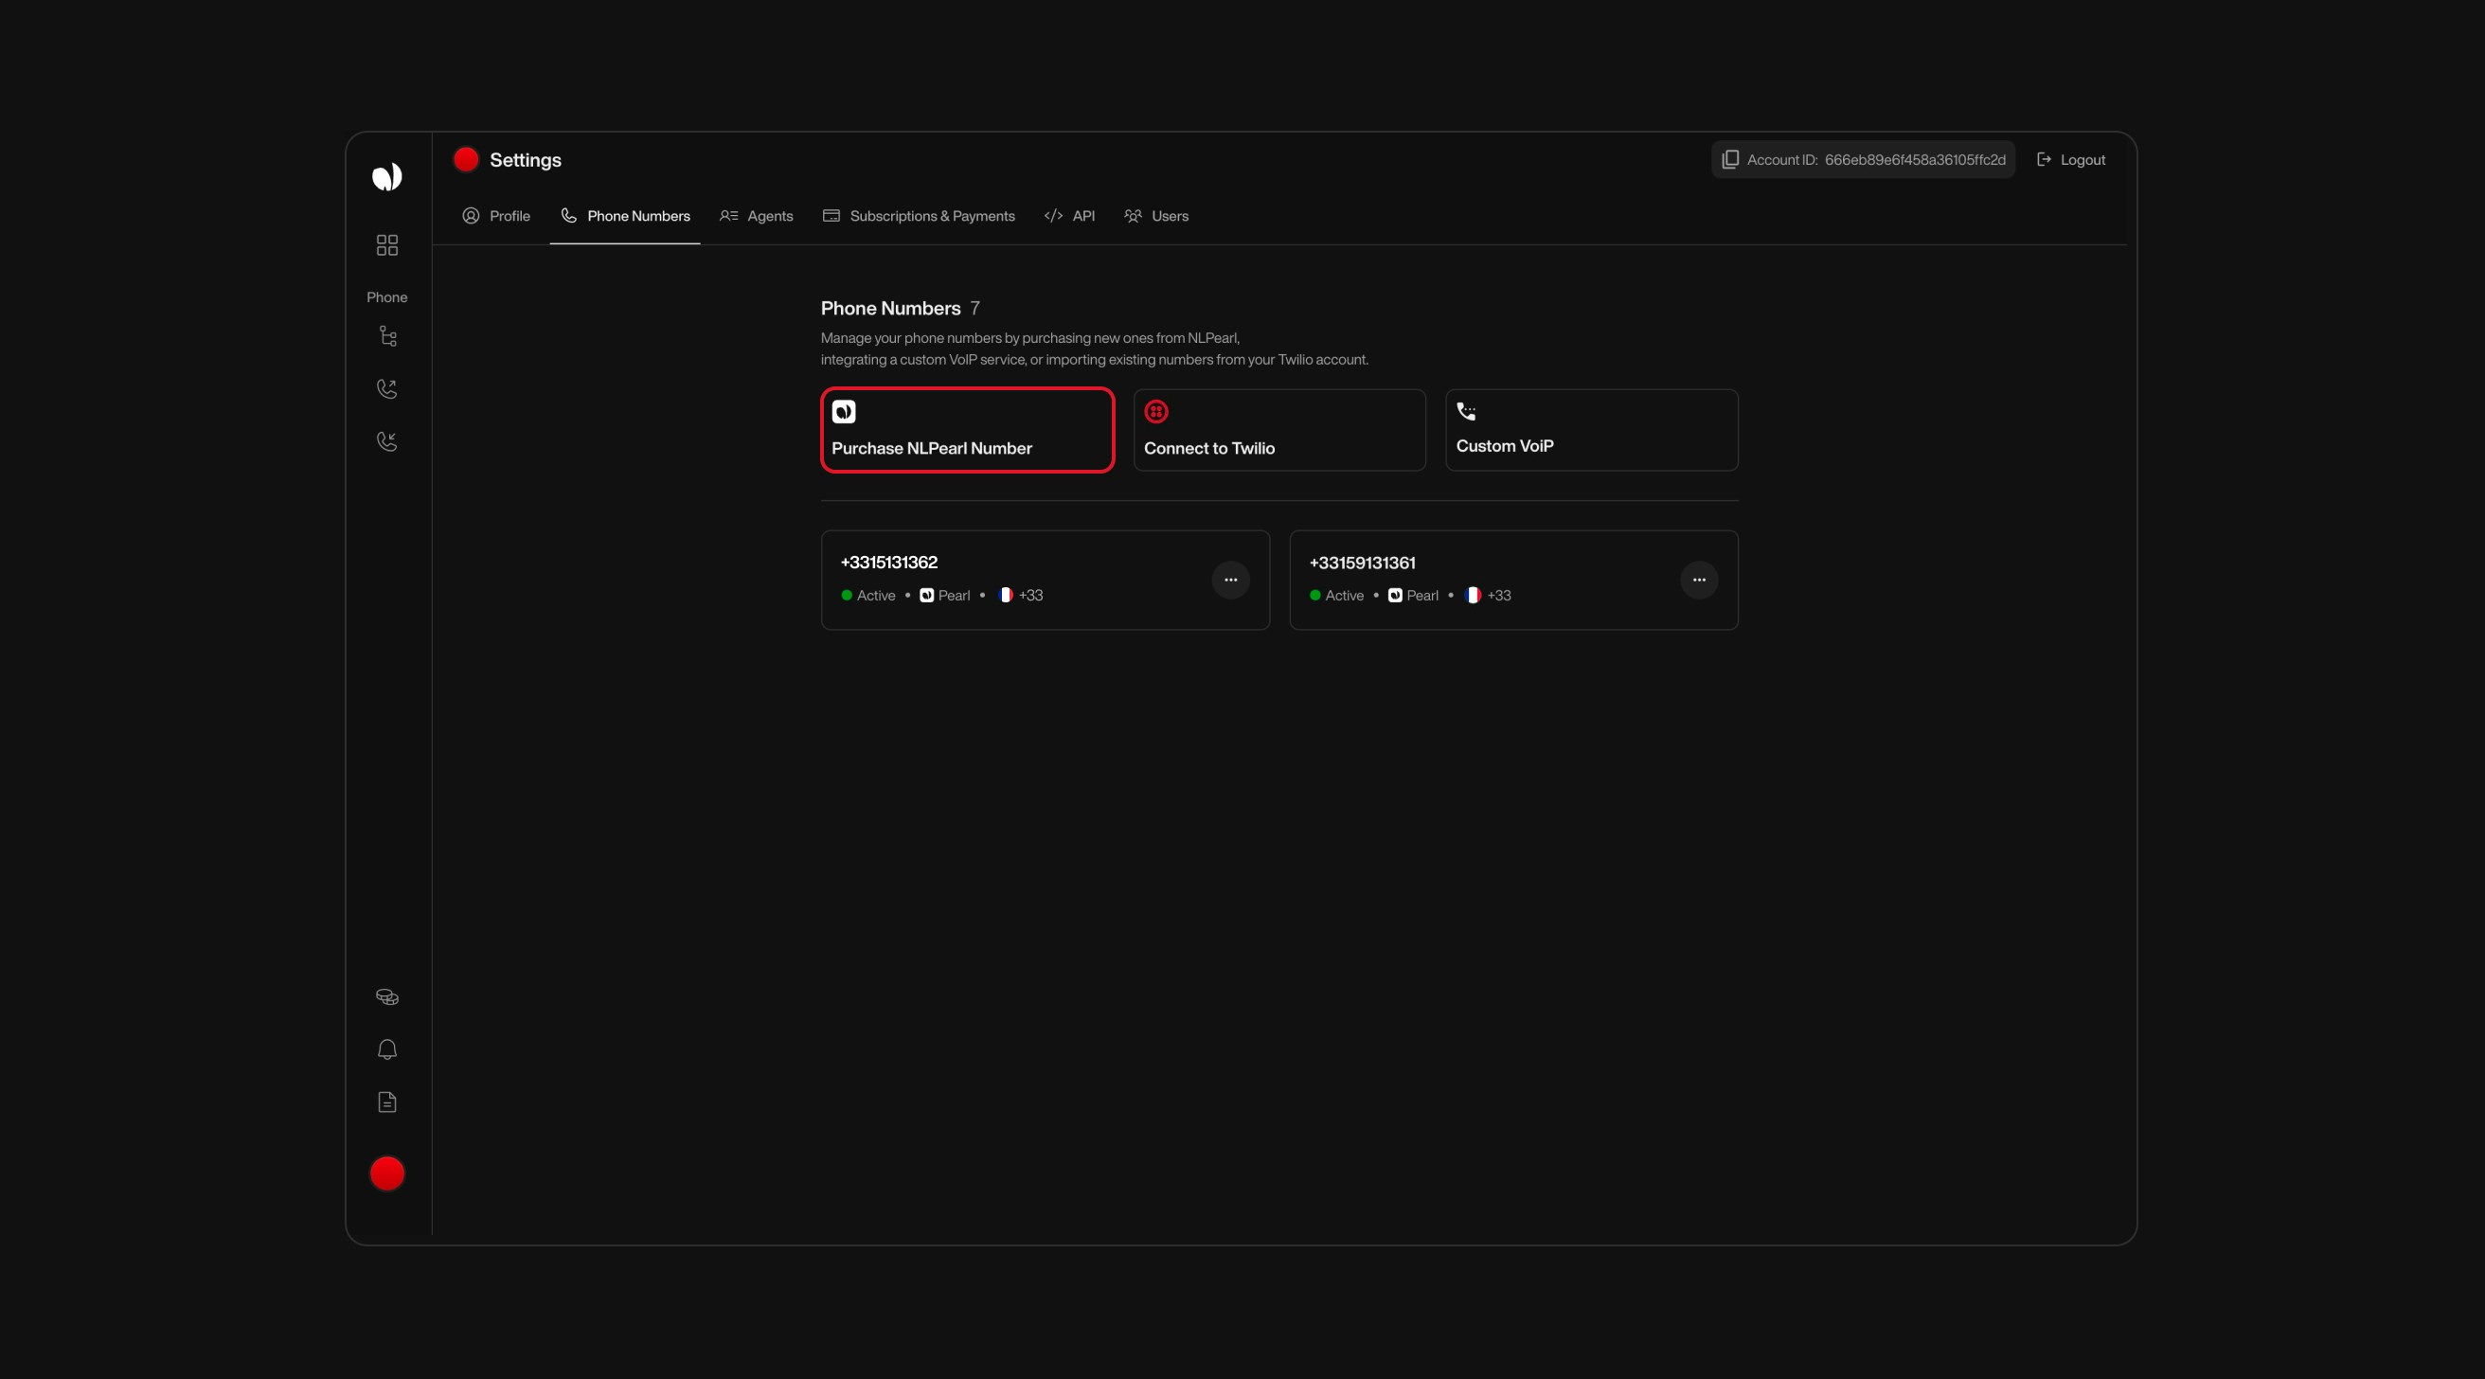Open notifications via the bell icon

tap(386, 1049)
